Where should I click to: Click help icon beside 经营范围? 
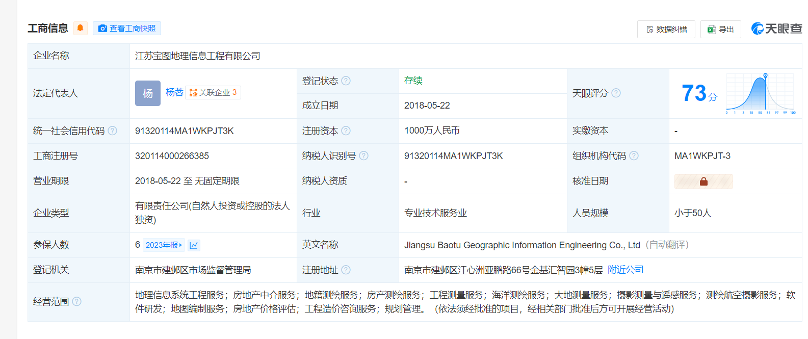76,301
